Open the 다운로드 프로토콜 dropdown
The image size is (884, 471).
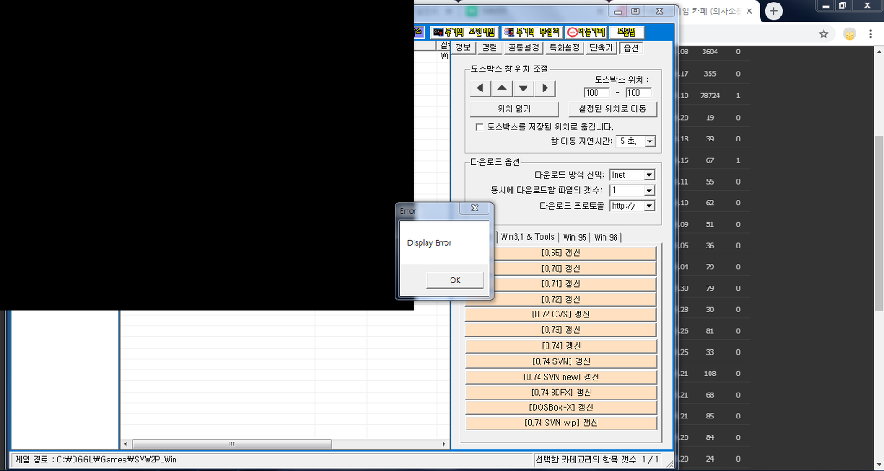[x=649, y=206]
